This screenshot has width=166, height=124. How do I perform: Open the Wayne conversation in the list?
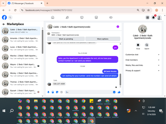21,66
